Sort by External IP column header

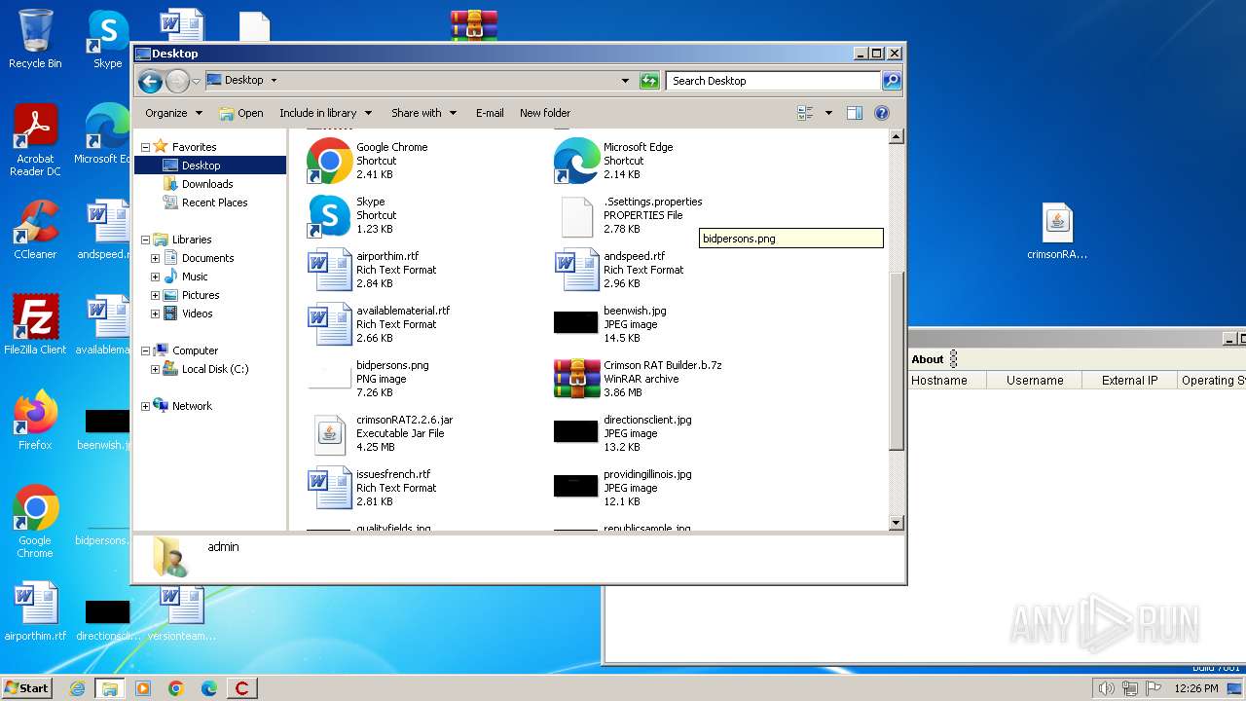1129,380
